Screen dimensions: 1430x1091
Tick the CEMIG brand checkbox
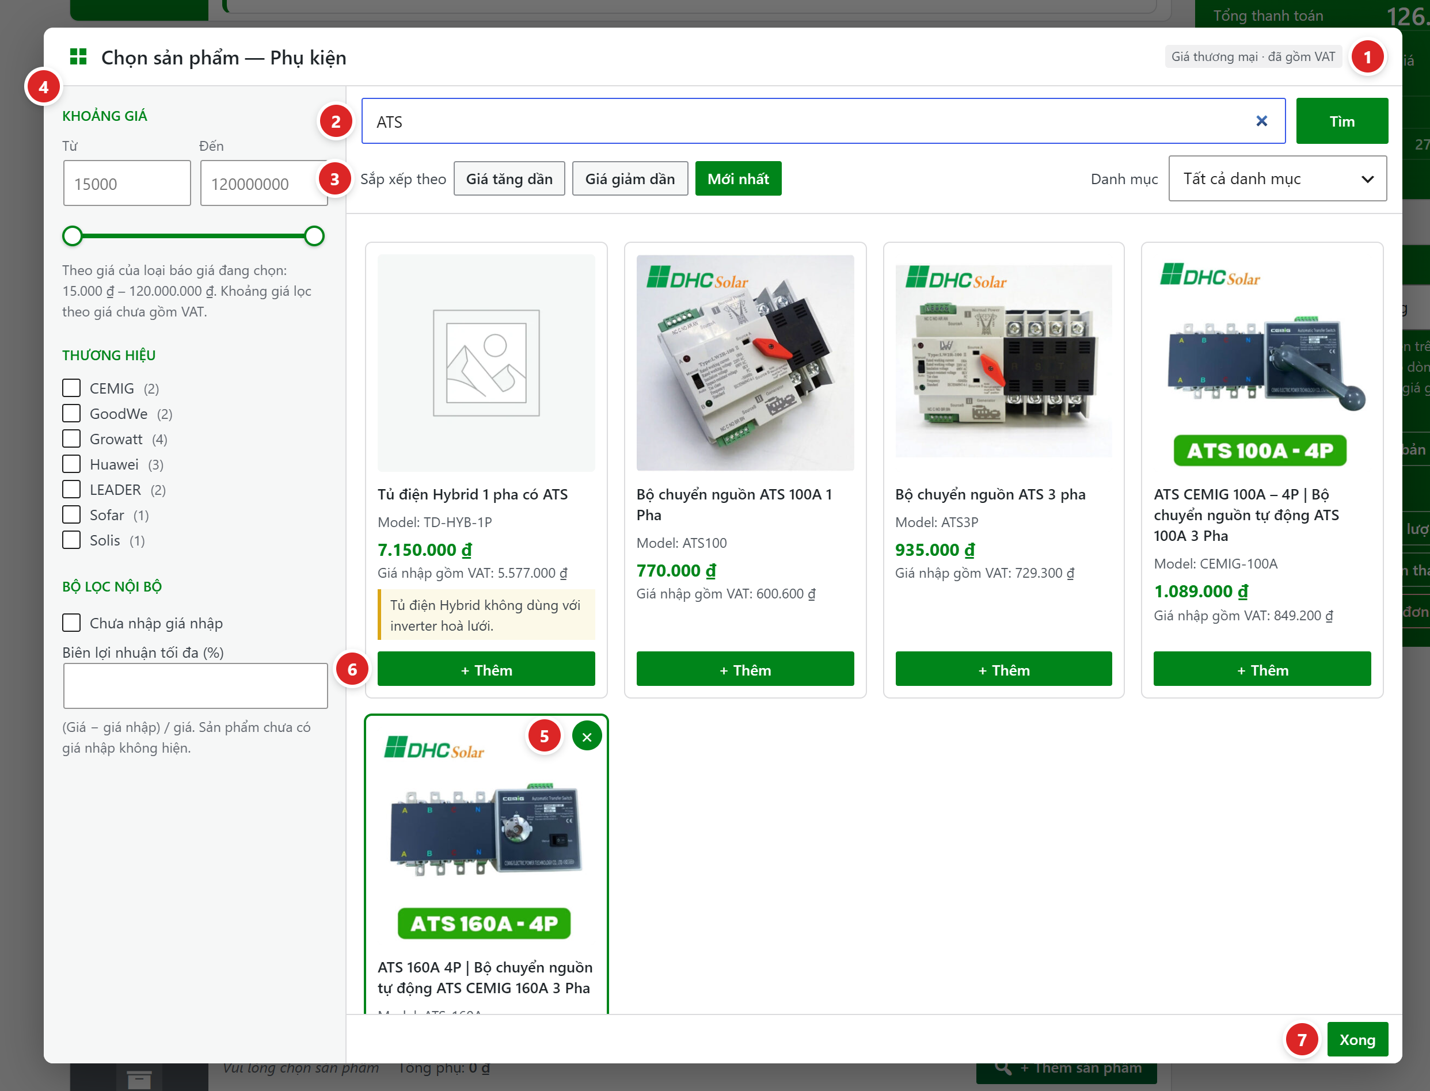tap(71, 388)
